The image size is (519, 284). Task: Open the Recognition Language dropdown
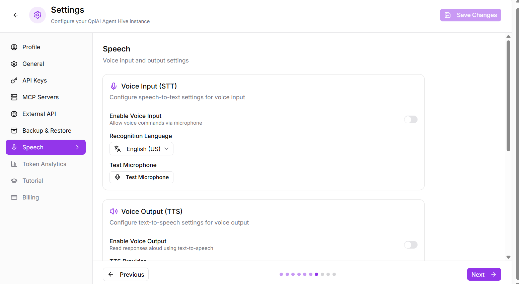tap(141, 149)
